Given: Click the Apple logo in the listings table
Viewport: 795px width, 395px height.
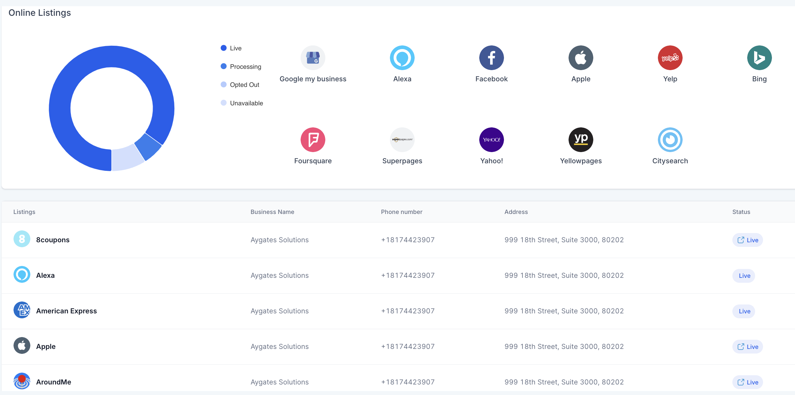Looking at the screenshot, I should (22, 346).
